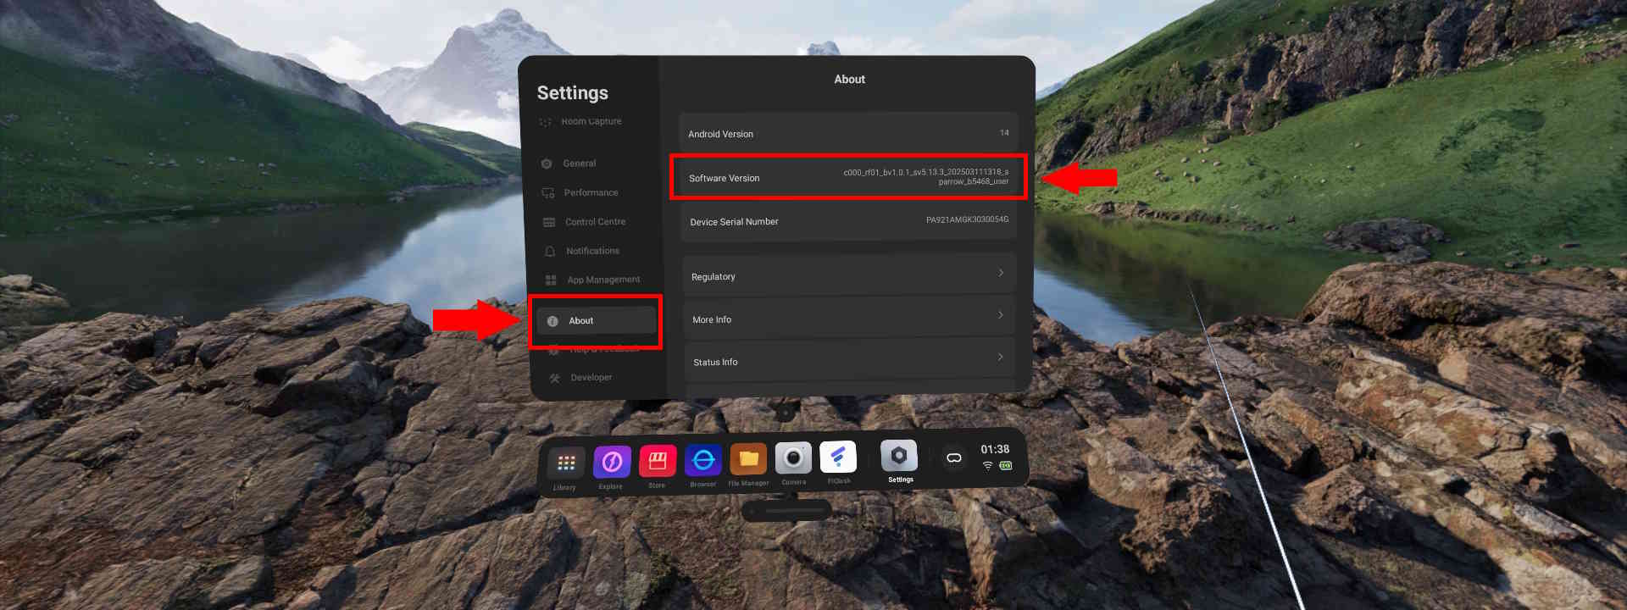Open File Manager from the dock

pyautogui.click(x=748, y=459)
